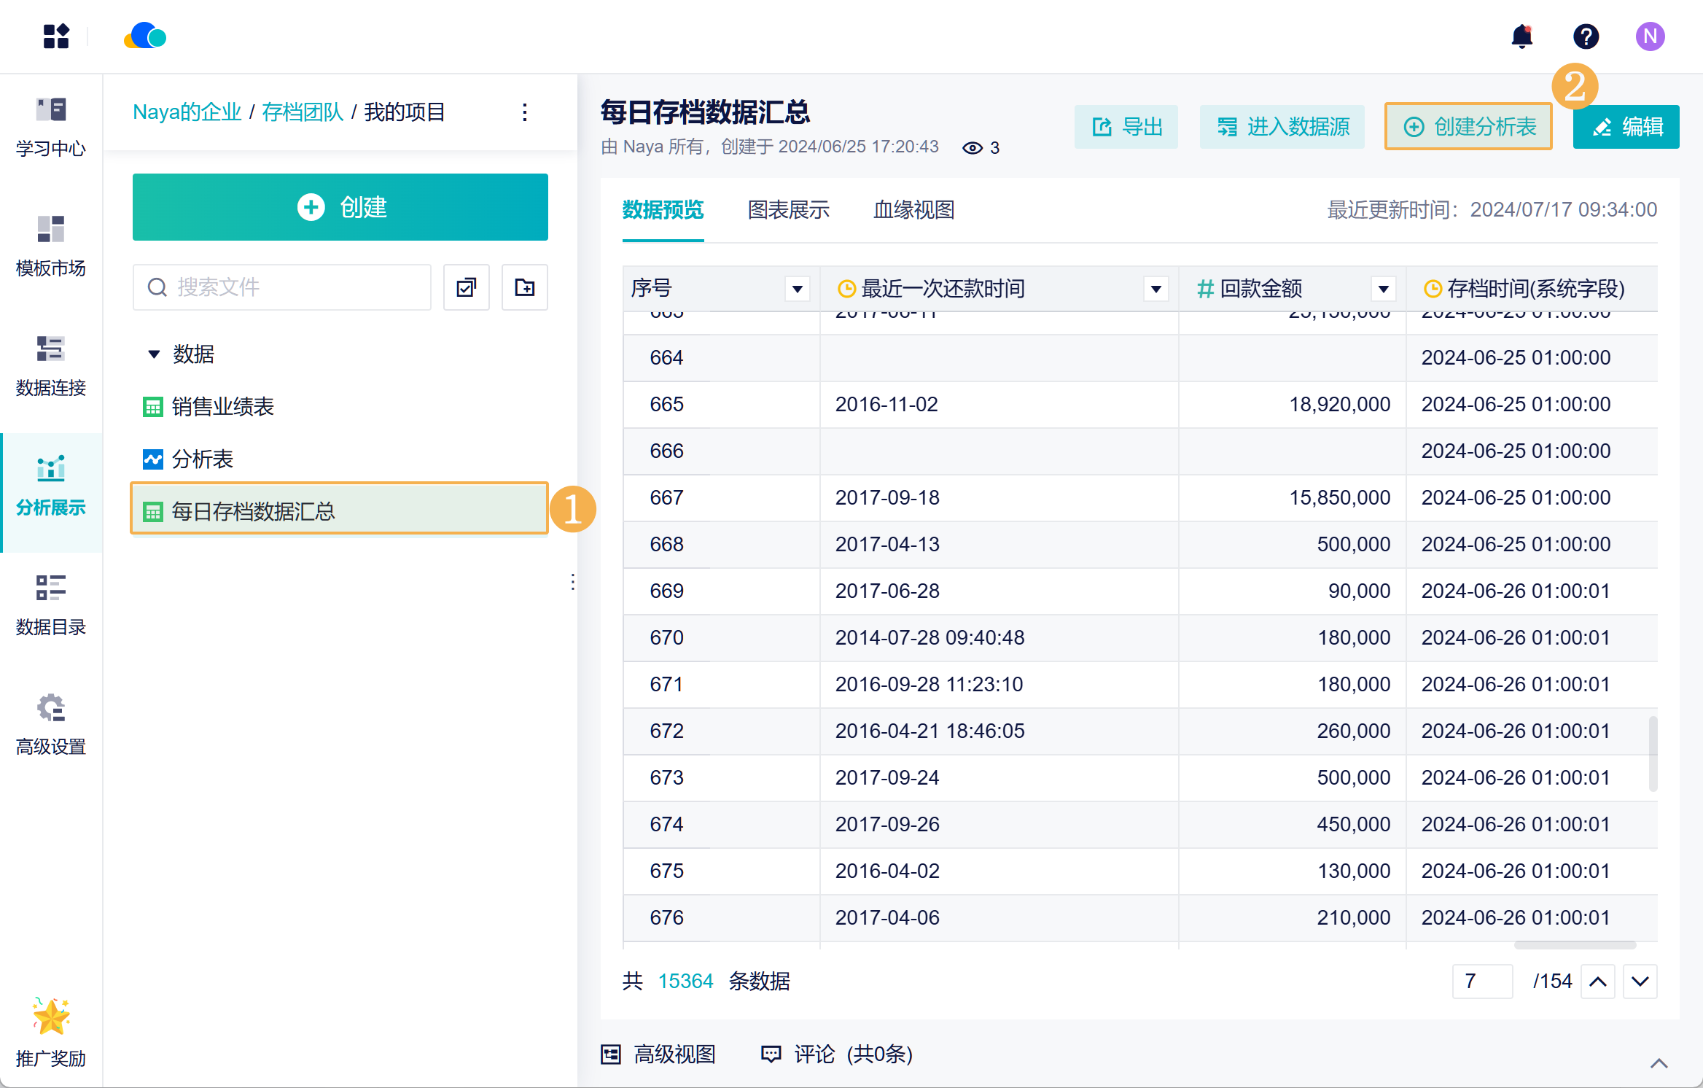Switch to the 图表展示 tab
Image resolution: width=1703 pixels, height=1088 pixels.
click(x=788, y=210)
